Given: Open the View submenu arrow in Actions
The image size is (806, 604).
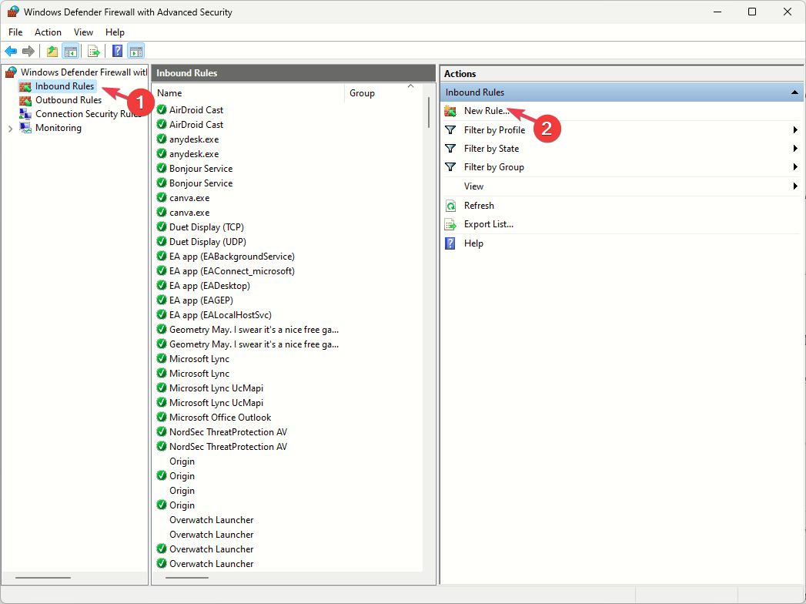Looking at the screenshot, I should (x=795, y=186).
